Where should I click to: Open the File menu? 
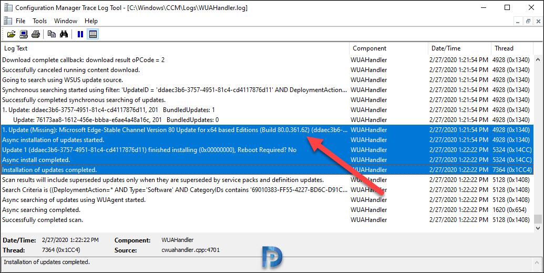pyautogui.click(x=20, y=21)
